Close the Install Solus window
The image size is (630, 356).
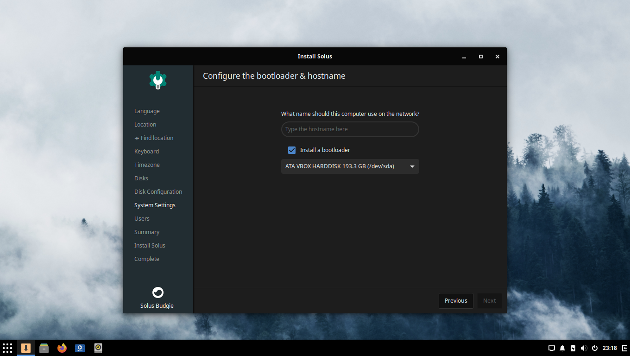tap(498, 57)
